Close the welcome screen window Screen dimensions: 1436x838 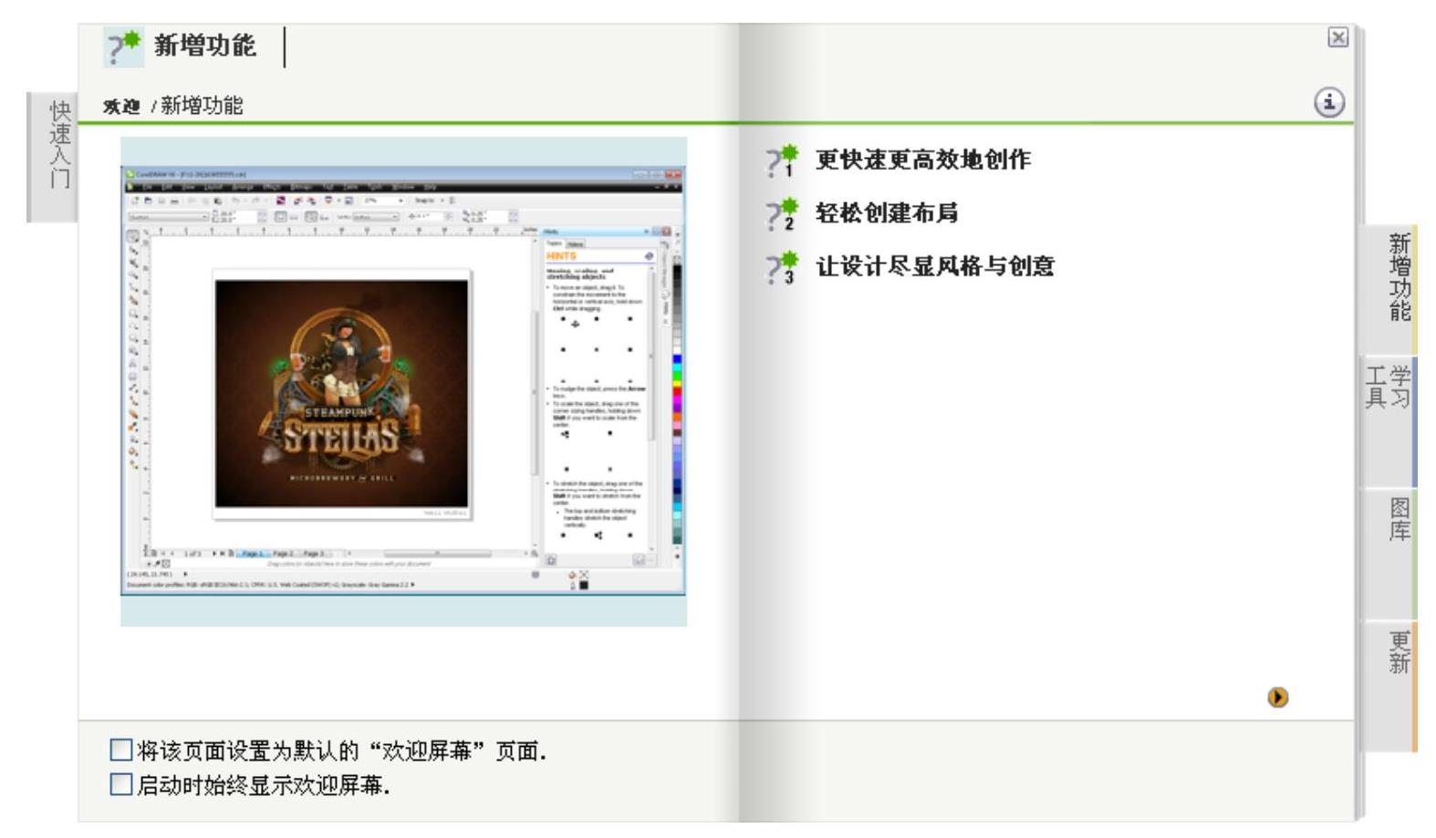coord(1337,37)
